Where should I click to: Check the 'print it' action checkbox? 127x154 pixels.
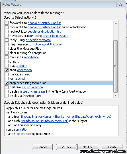coord(7,61)
